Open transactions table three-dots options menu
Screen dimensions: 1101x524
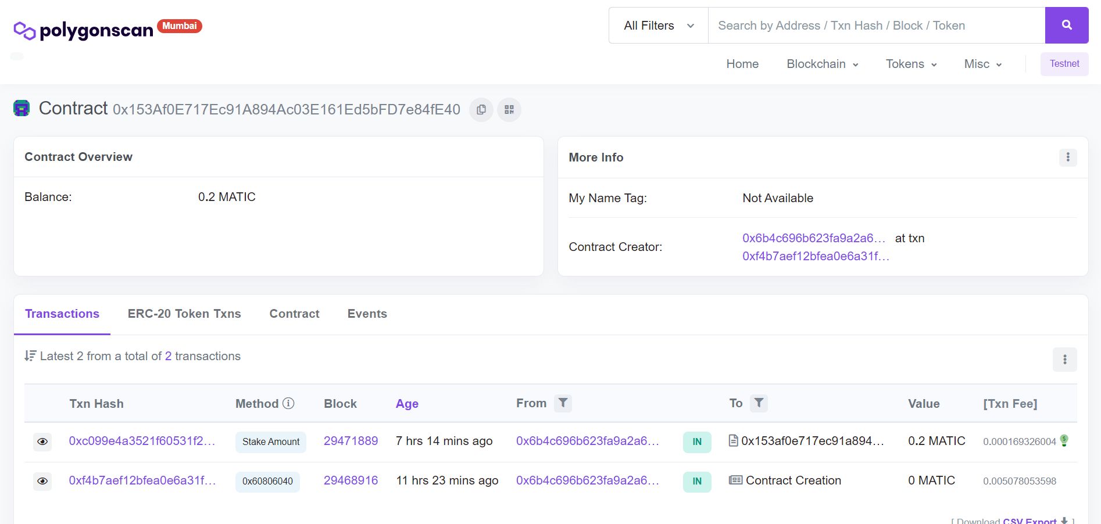pyautogui.click(x=1065, y=360)
